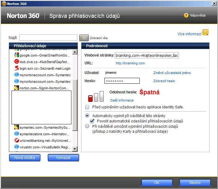
Task: Click the Nápověda help question mark icon
Action: point(186,15)
